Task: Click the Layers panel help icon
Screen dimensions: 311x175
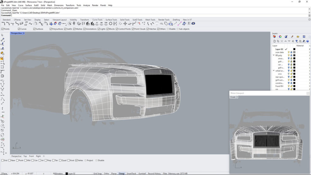Action: tap(307, 41)
